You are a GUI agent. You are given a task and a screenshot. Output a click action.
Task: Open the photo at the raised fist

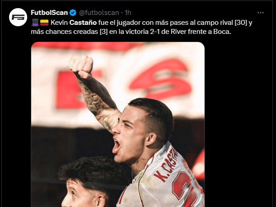click(x=81, y=65)
